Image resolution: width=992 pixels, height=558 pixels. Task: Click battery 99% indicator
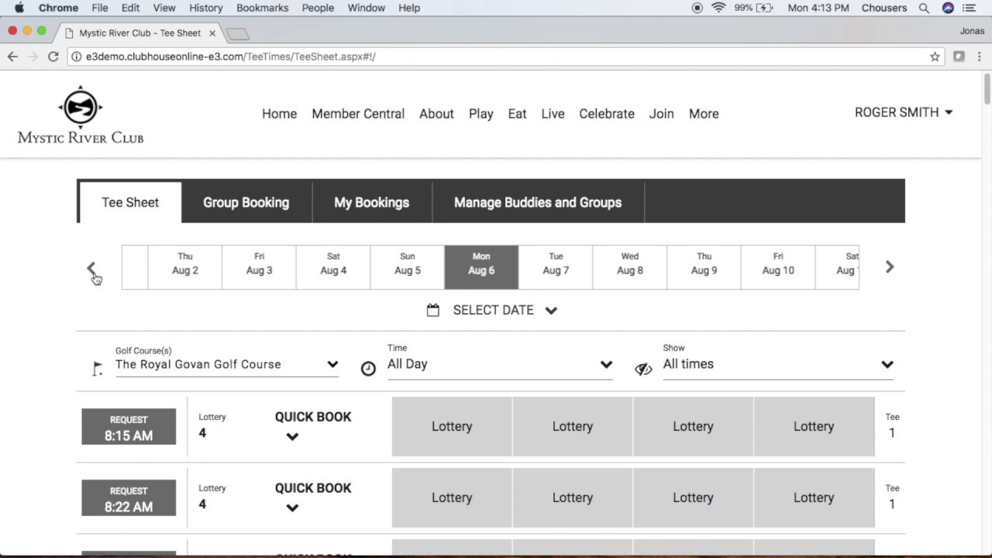coord(753,8)
